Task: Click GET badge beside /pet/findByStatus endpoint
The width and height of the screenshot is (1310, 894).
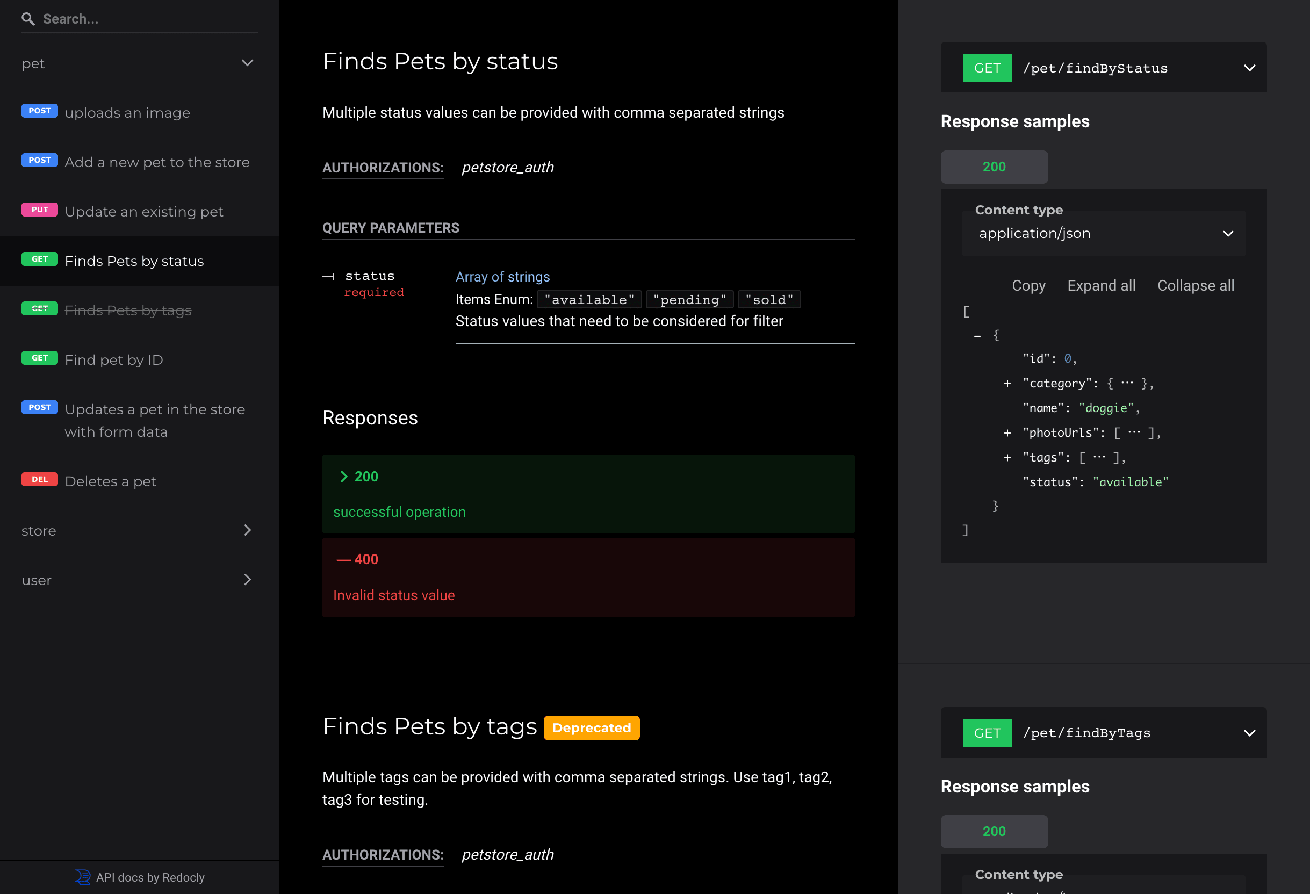Action: (987, 68)
